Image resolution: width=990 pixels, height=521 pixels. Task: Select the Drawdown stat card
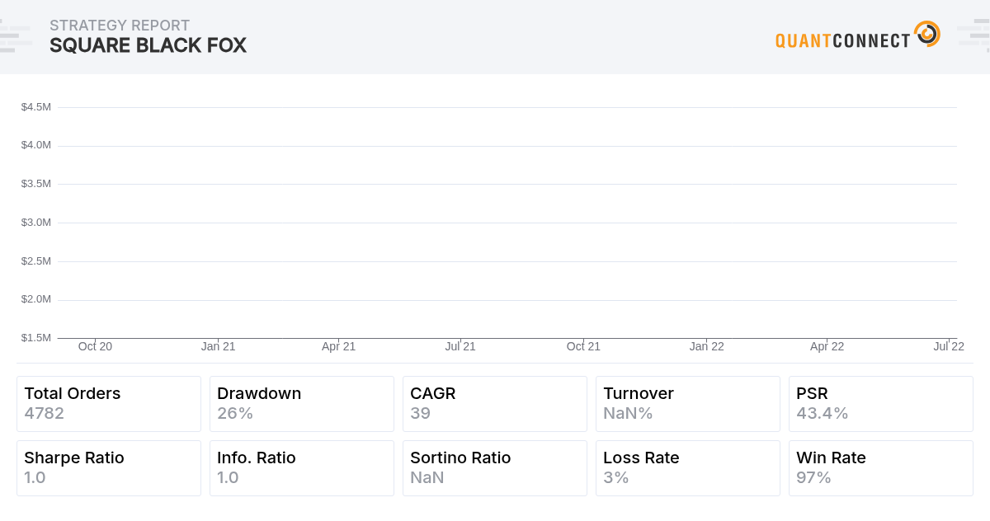(x=302, y=403)
